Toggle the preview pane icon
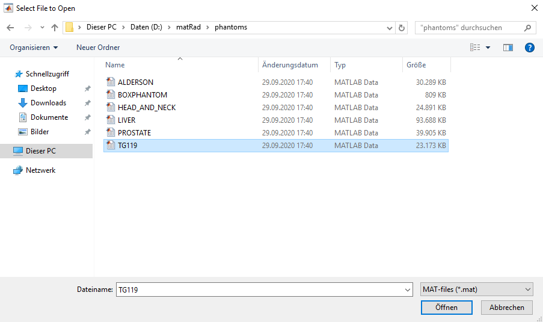 click(508, 48)
